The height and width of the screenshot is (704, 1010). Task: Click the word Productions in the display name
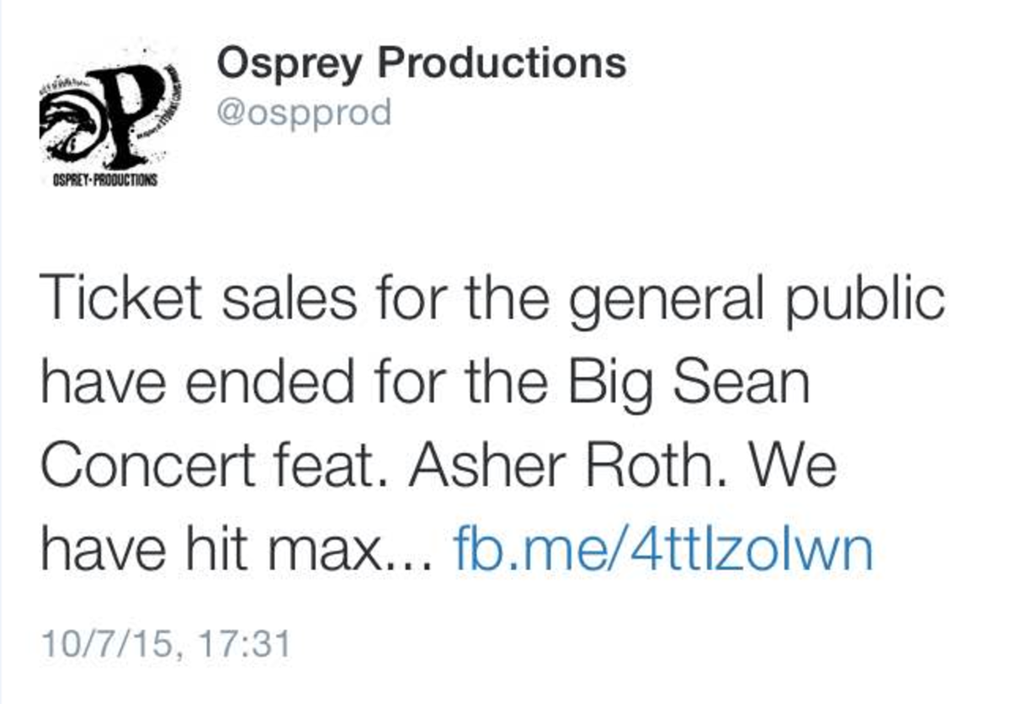pos(502,64)
